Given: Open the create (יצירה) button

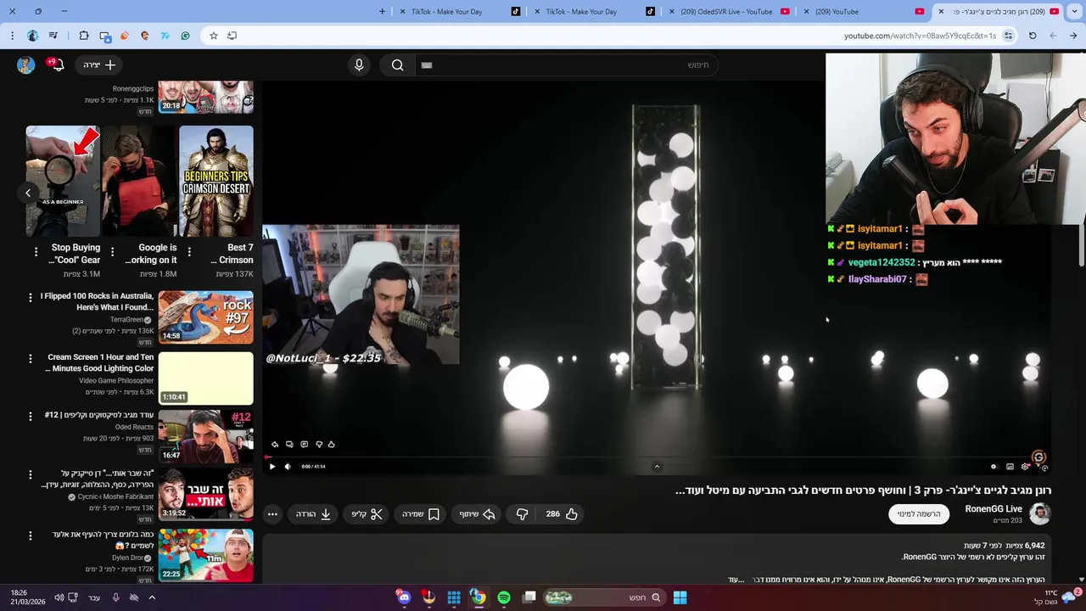Looking at the screenshot, I should pyautogui.click(x=100, y=65).
